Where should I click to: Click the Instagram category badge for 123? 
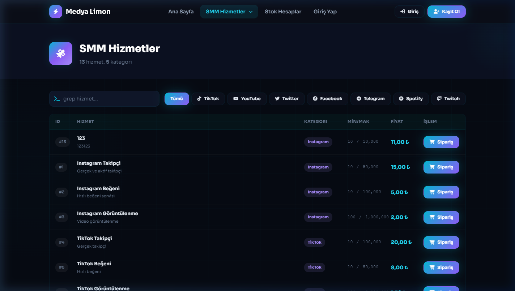(318, 142)
